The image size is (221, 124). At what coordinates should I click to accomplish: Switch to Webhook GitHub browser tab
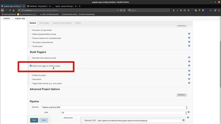pyautogui.click(x=39, y=6)
